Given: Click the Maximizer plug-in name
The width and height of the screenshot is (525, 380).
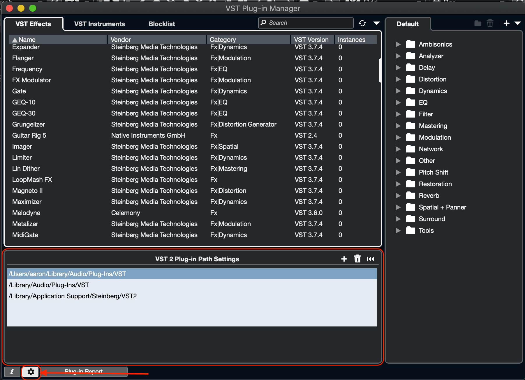Looking at the screenshot, I should 27,202.
